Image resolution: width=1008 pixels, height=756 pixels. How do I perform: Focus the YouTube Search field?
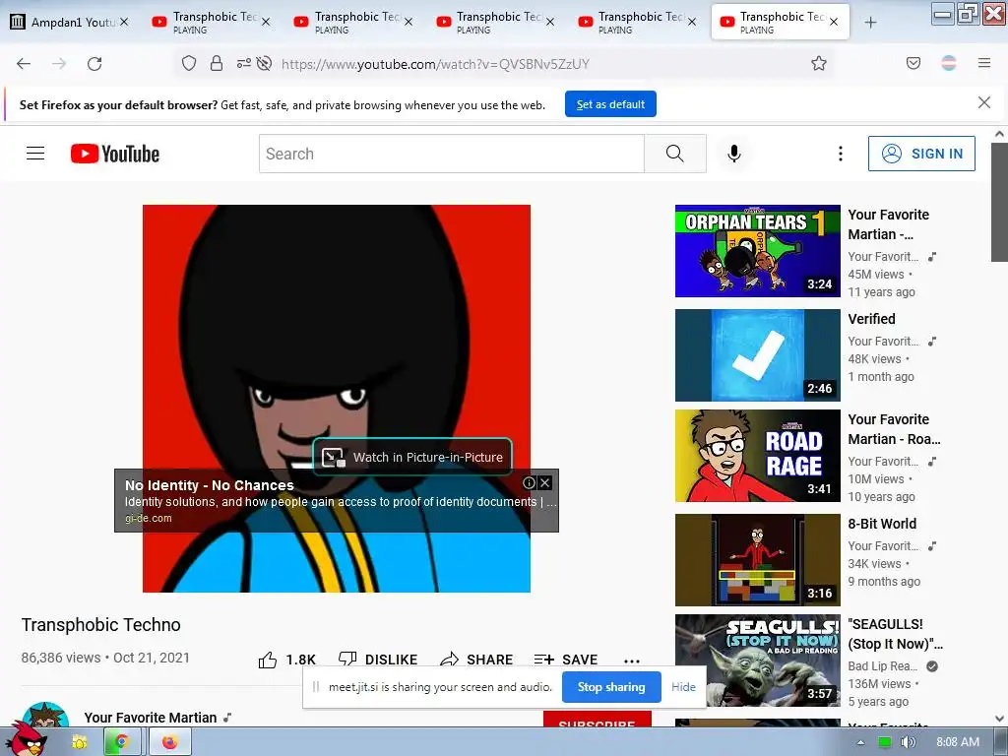click(x=451, y=154)
